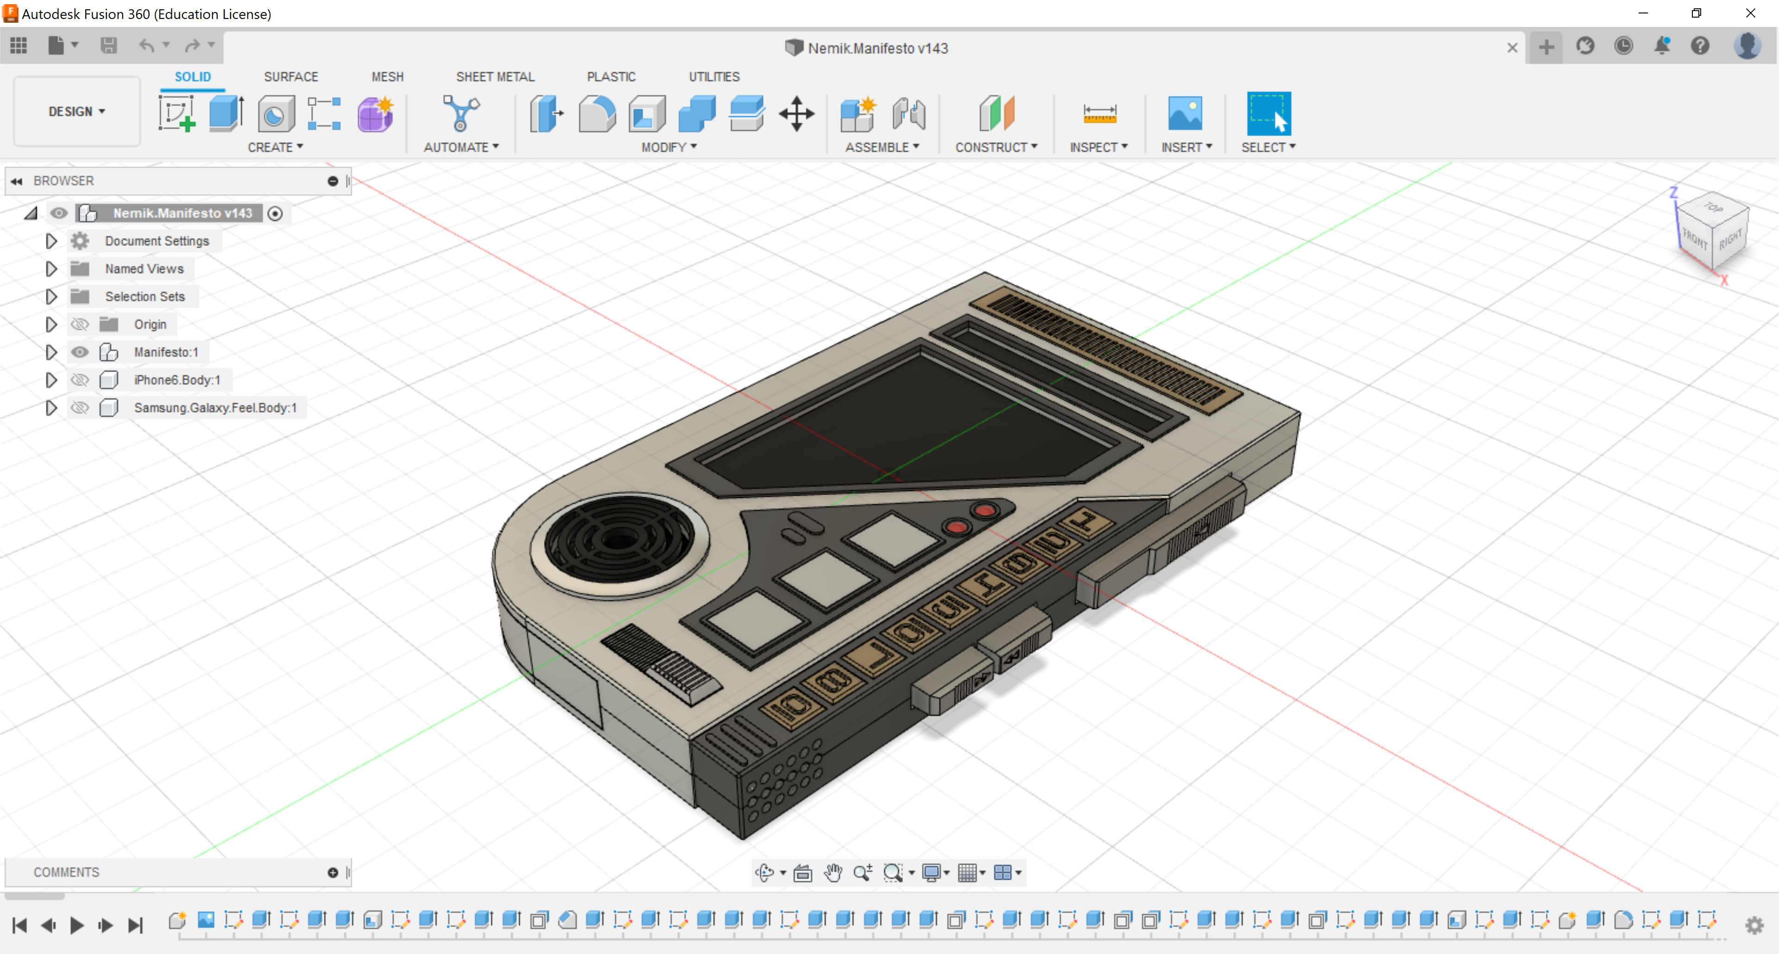Click the Measure tool
This screenshot has height=954, width=1779.
click(x=1099, y=113)
